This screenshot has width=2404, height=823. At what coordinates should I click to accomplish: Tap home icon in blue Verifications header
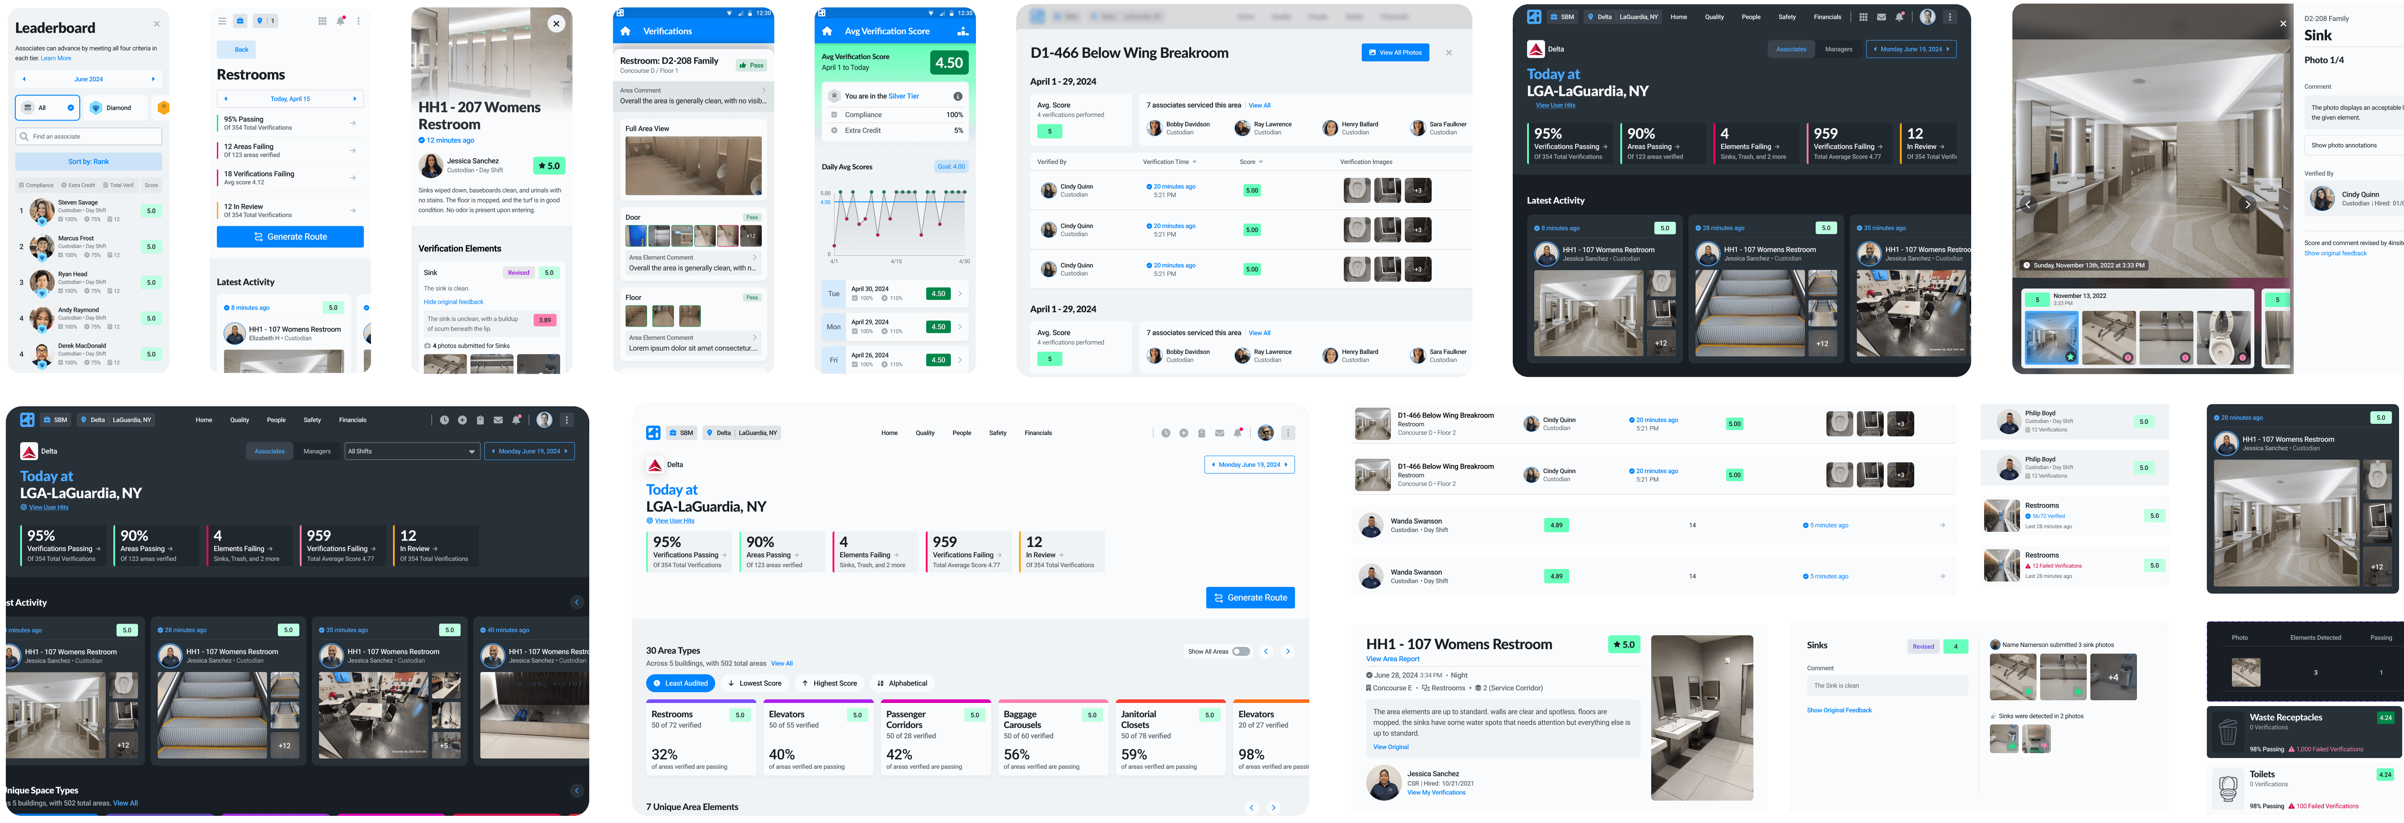point(625,31)
